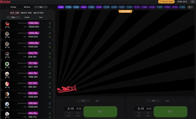This screenshot has width=196, height=119.
Task: Click the d***8 player avatar
Action: tap(7, 54)
